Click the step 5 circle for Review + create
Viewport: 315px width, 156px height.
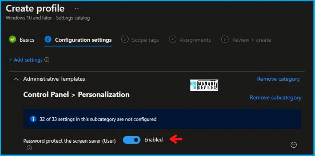tap(225, 39)
